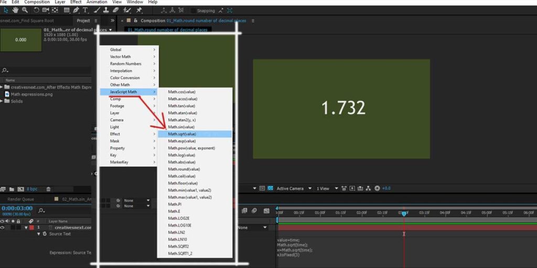
Task: Switch to the Render Queue tab
Action: [20, 199]
